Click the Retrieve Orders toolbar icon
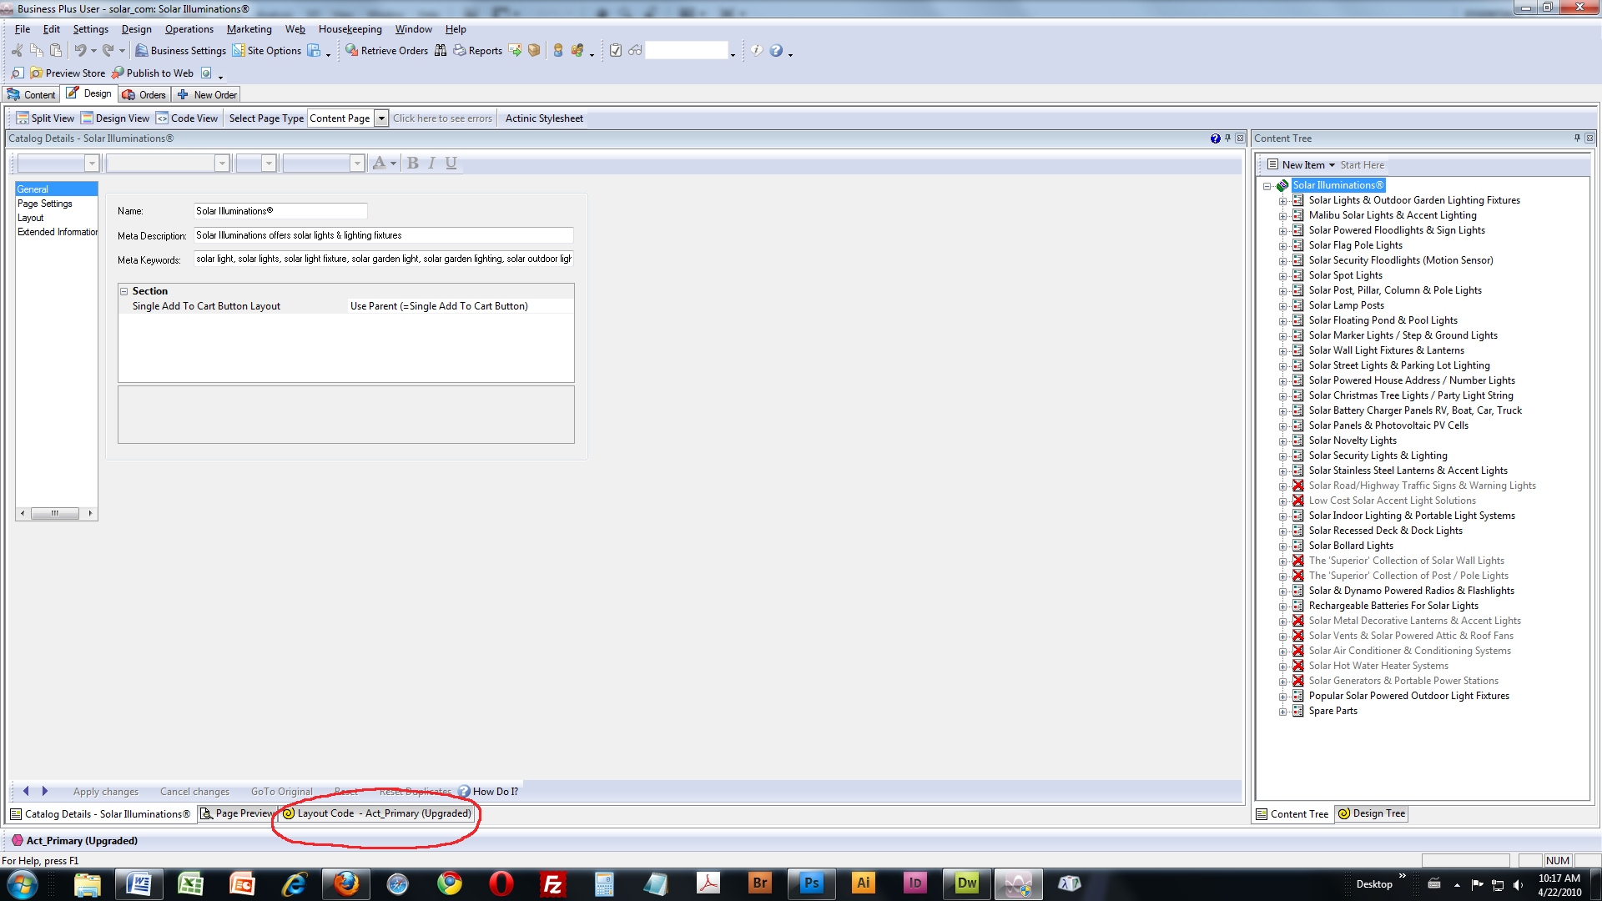1602x901 pixels. point(352,51)
